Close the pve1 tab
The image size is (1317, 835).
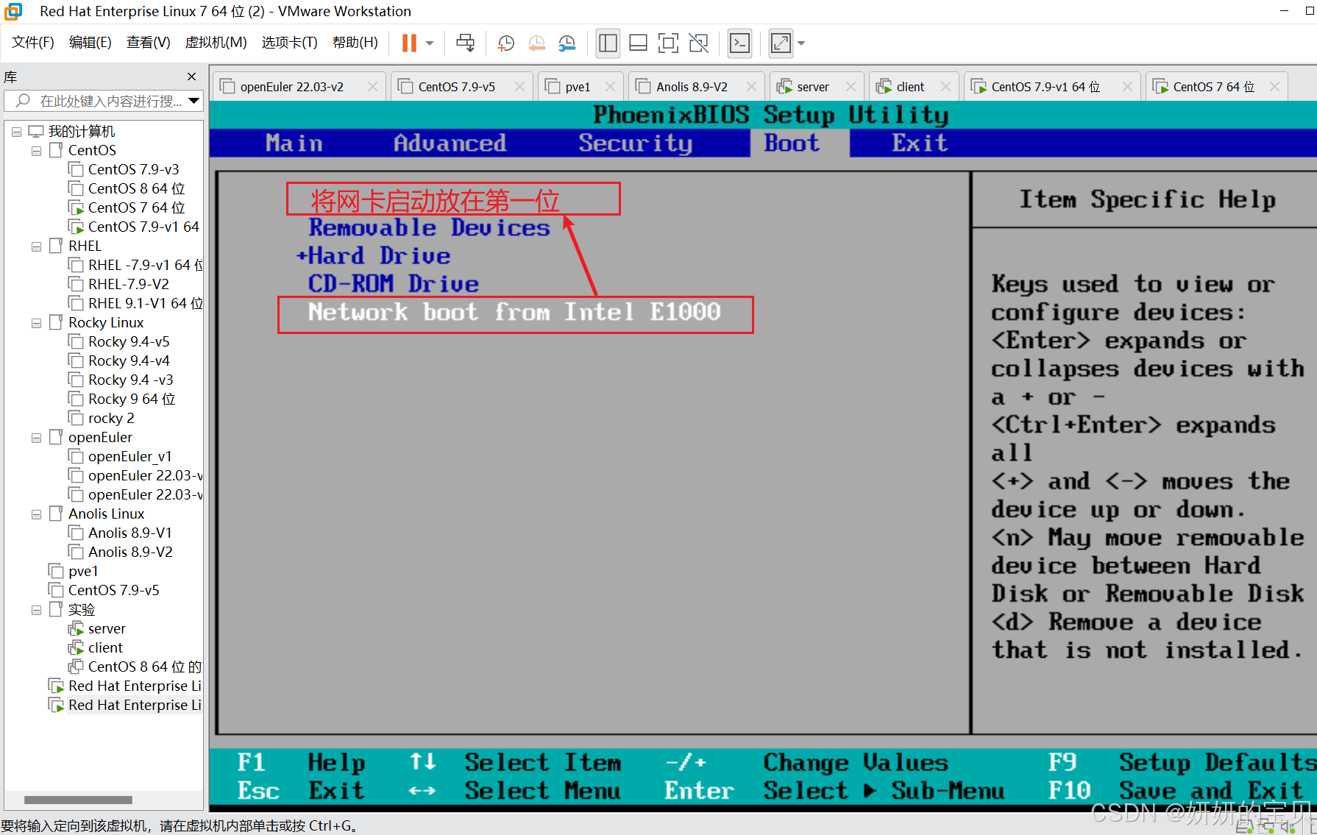610,87
